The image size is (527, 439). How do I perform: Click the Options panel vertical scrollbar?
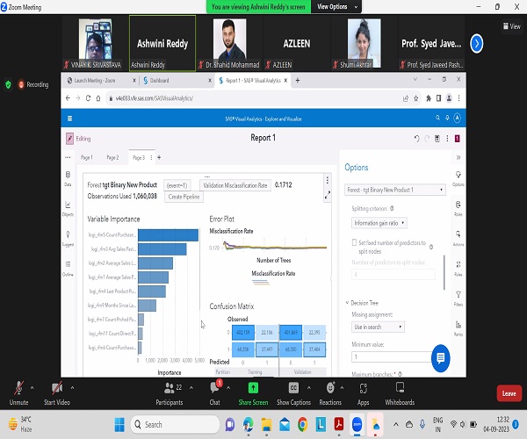point(444,272)
